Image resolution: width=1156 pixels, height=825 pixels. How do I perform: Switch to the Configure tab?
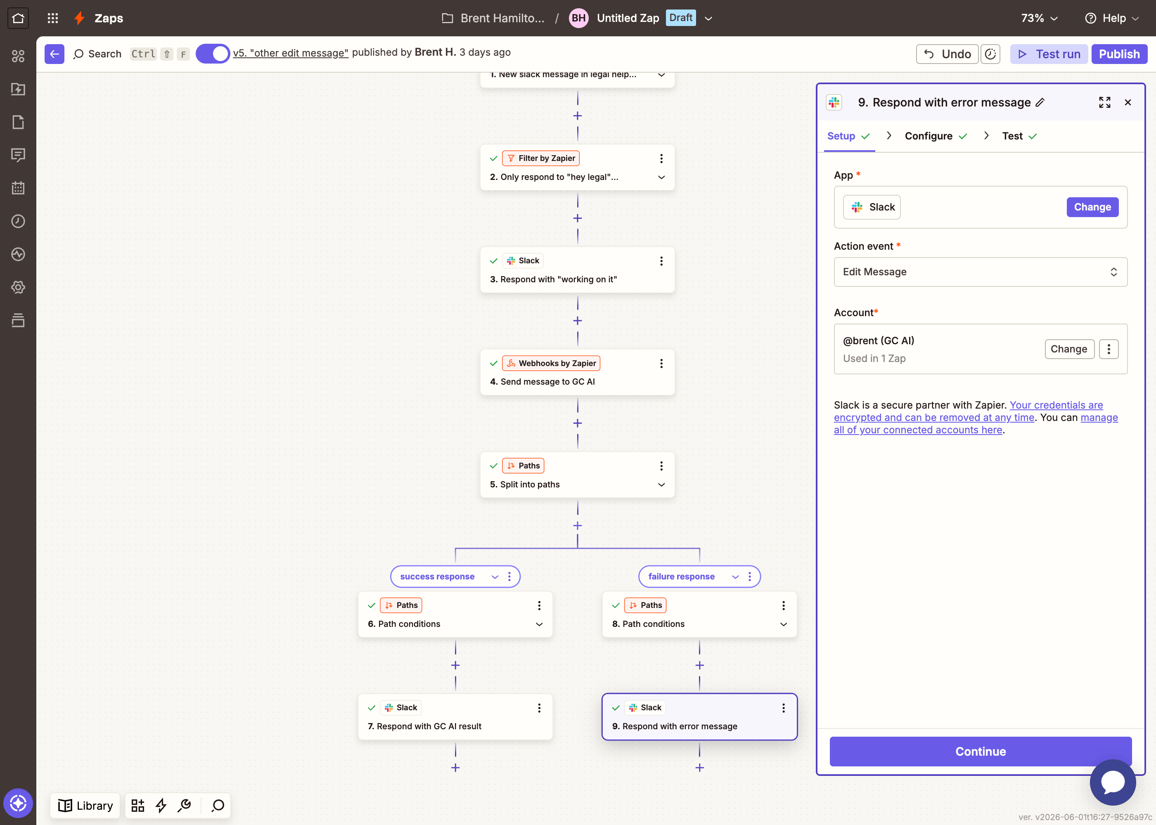tap(936, 136)
